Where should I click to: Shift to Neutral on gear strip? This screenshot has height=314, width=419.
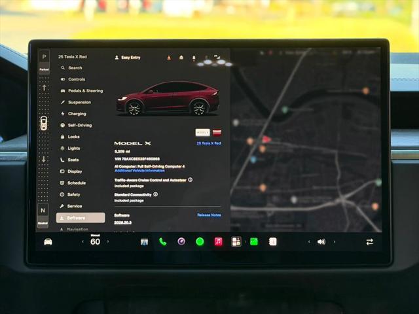tap(43, 216)
